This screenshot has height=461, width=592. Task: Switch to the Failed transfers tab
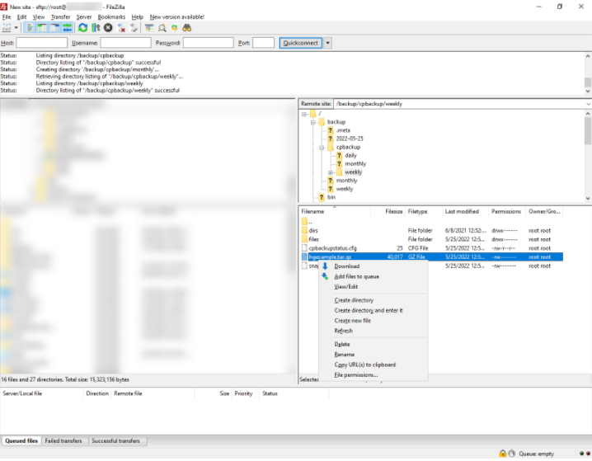pos(64,441)
